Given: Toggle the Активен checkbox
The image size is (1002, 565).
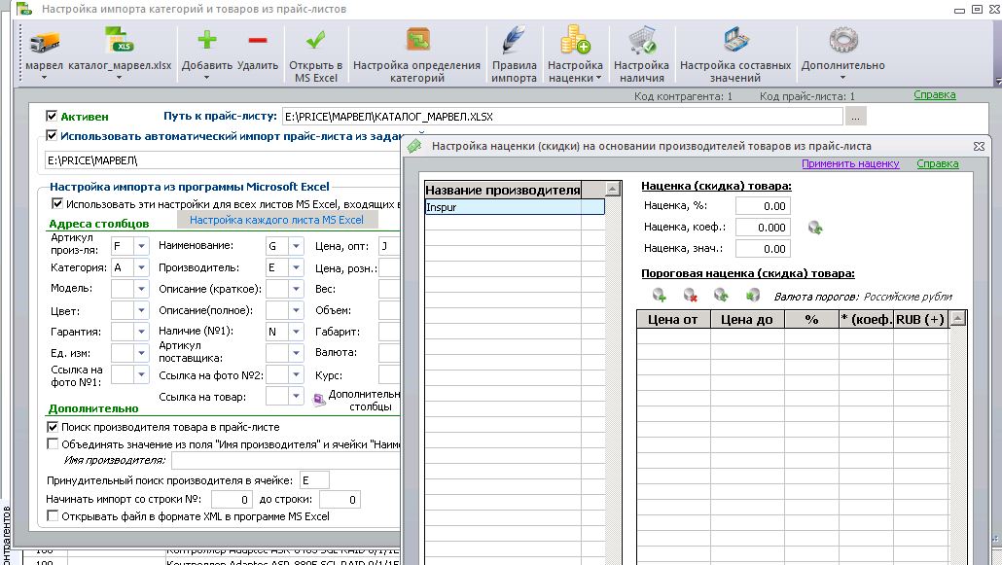Looking at the screenshot, I should 52,117.
